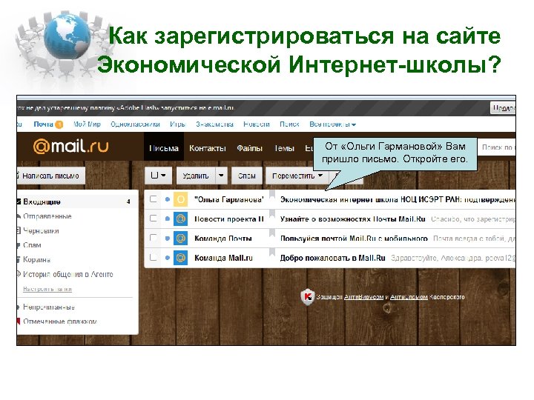Switch to the Темы tab
534x400 pixels.
tap(284, 148)
